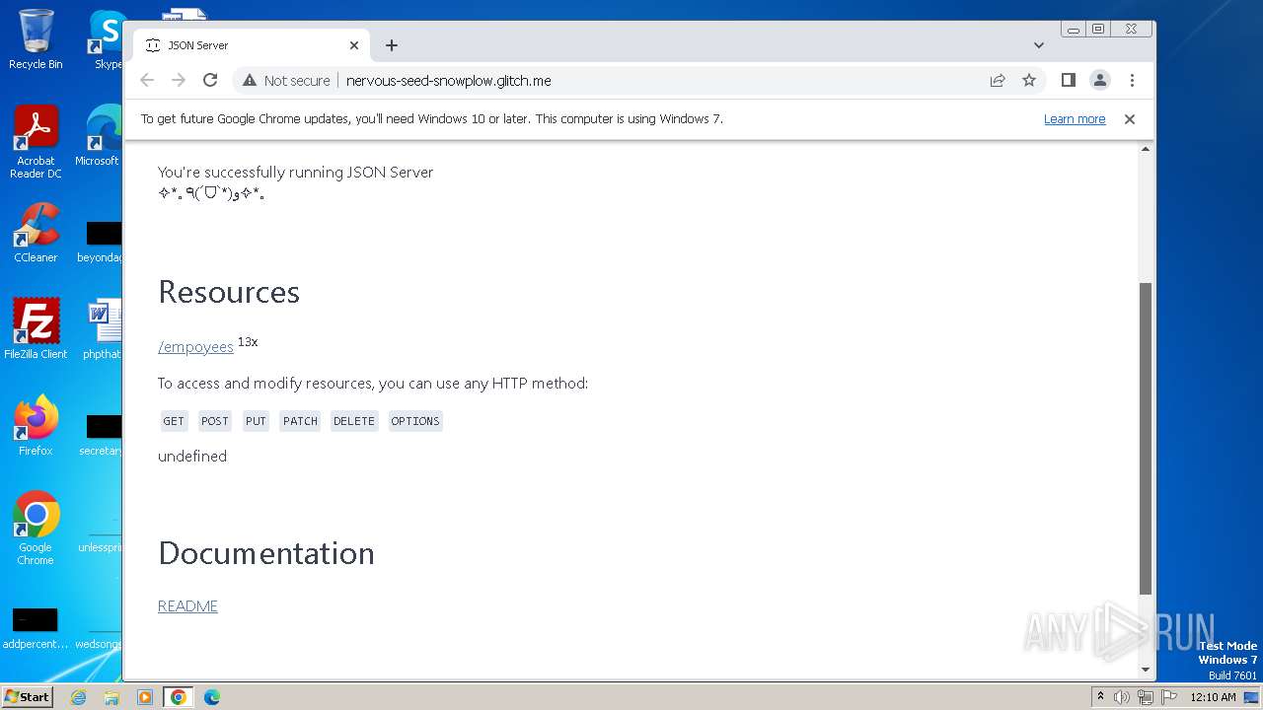Show hidden system tray icons

click(1100, 697)
